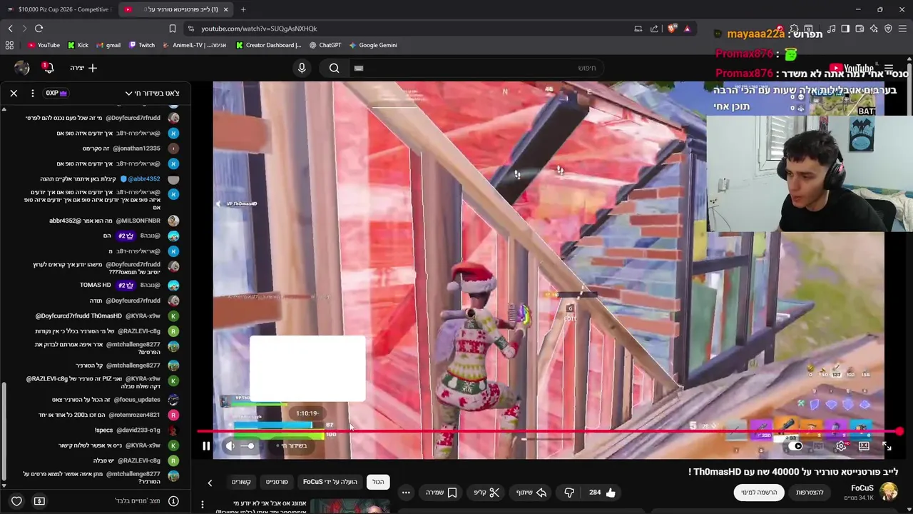This screenshot has height=514, width=913.
Task: Bookmark this page with bookmark icon
Action: pyautogui.click(x=172, y=29)
